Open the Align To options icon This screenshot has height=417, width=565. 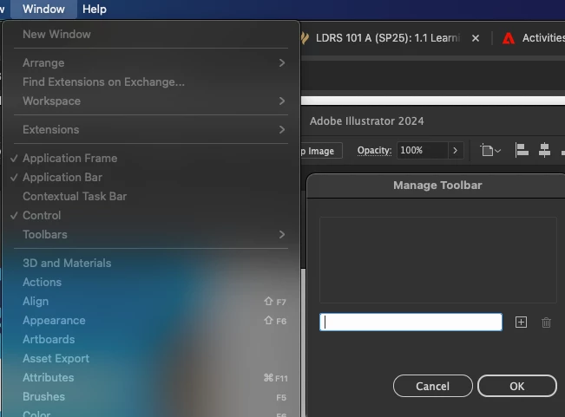[x=490, y=150]
